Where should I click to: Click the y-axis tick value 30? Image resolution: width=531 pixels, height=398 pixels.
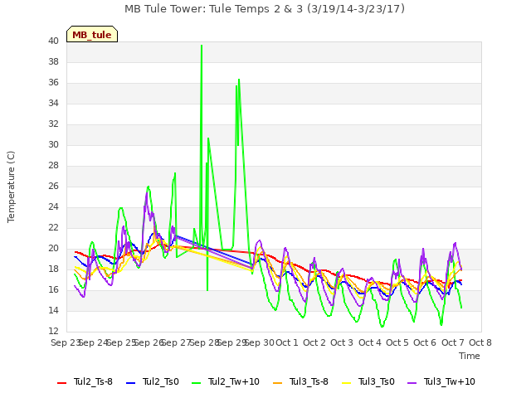point(53,145)
